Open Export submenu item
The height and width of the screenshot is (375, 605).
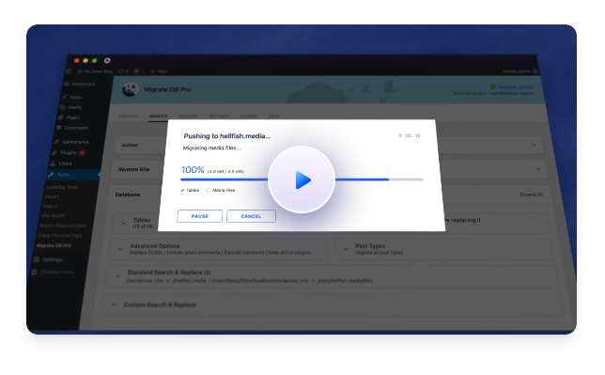coord(50,206)
